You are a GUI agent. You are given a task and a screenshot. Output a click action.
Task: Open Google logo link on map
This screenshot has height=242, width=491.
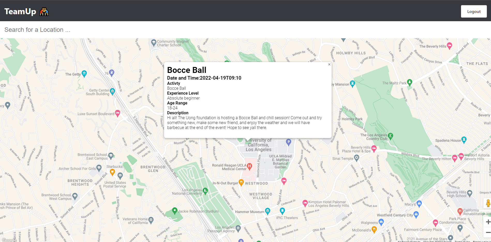pyautogui.click(x=10, y=240)
